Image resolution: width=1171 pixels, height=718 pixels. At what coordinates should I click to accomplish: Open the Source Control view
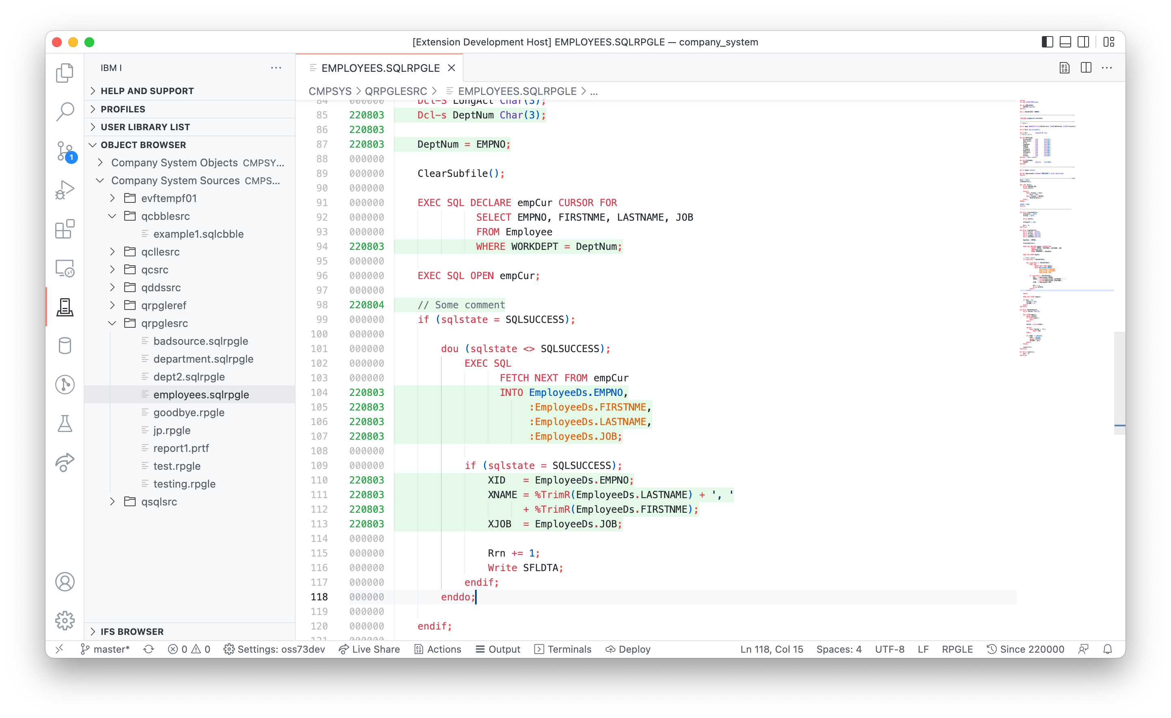tap(65, 151)
